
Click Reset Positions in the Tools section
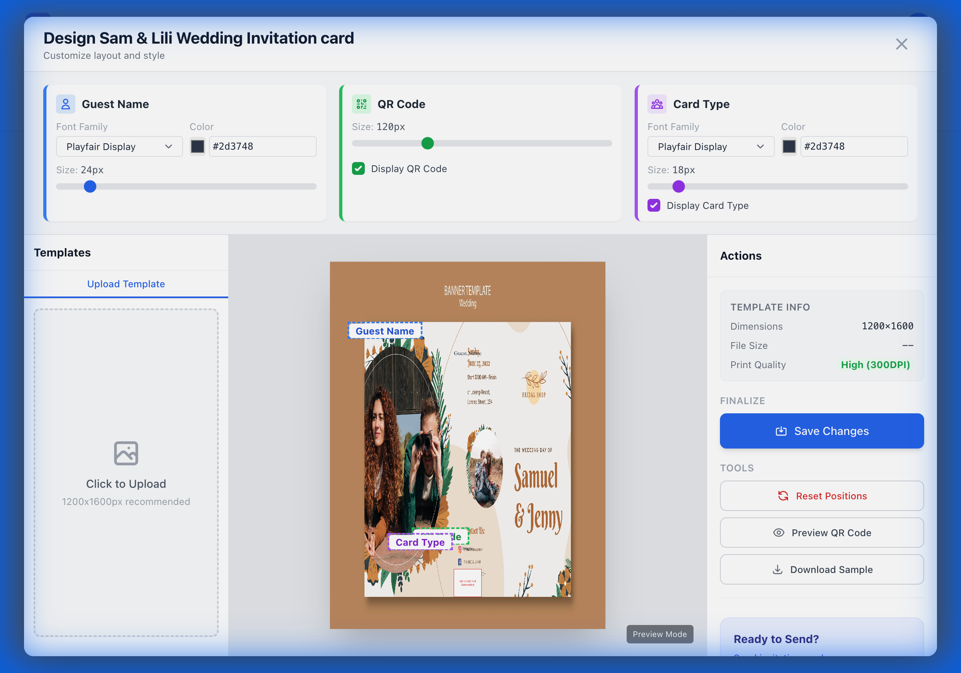[x=821, y=496]
